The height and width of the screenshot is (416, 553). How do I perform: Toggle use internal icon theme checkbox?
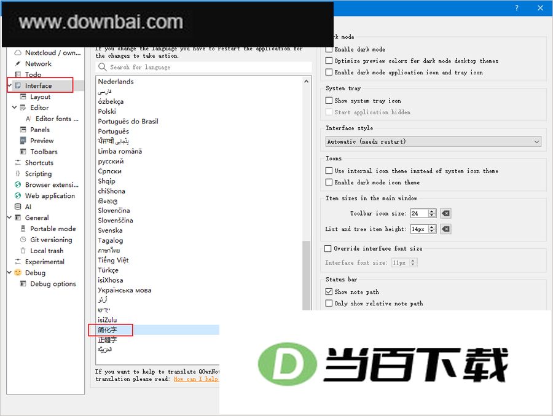[329, 170]
